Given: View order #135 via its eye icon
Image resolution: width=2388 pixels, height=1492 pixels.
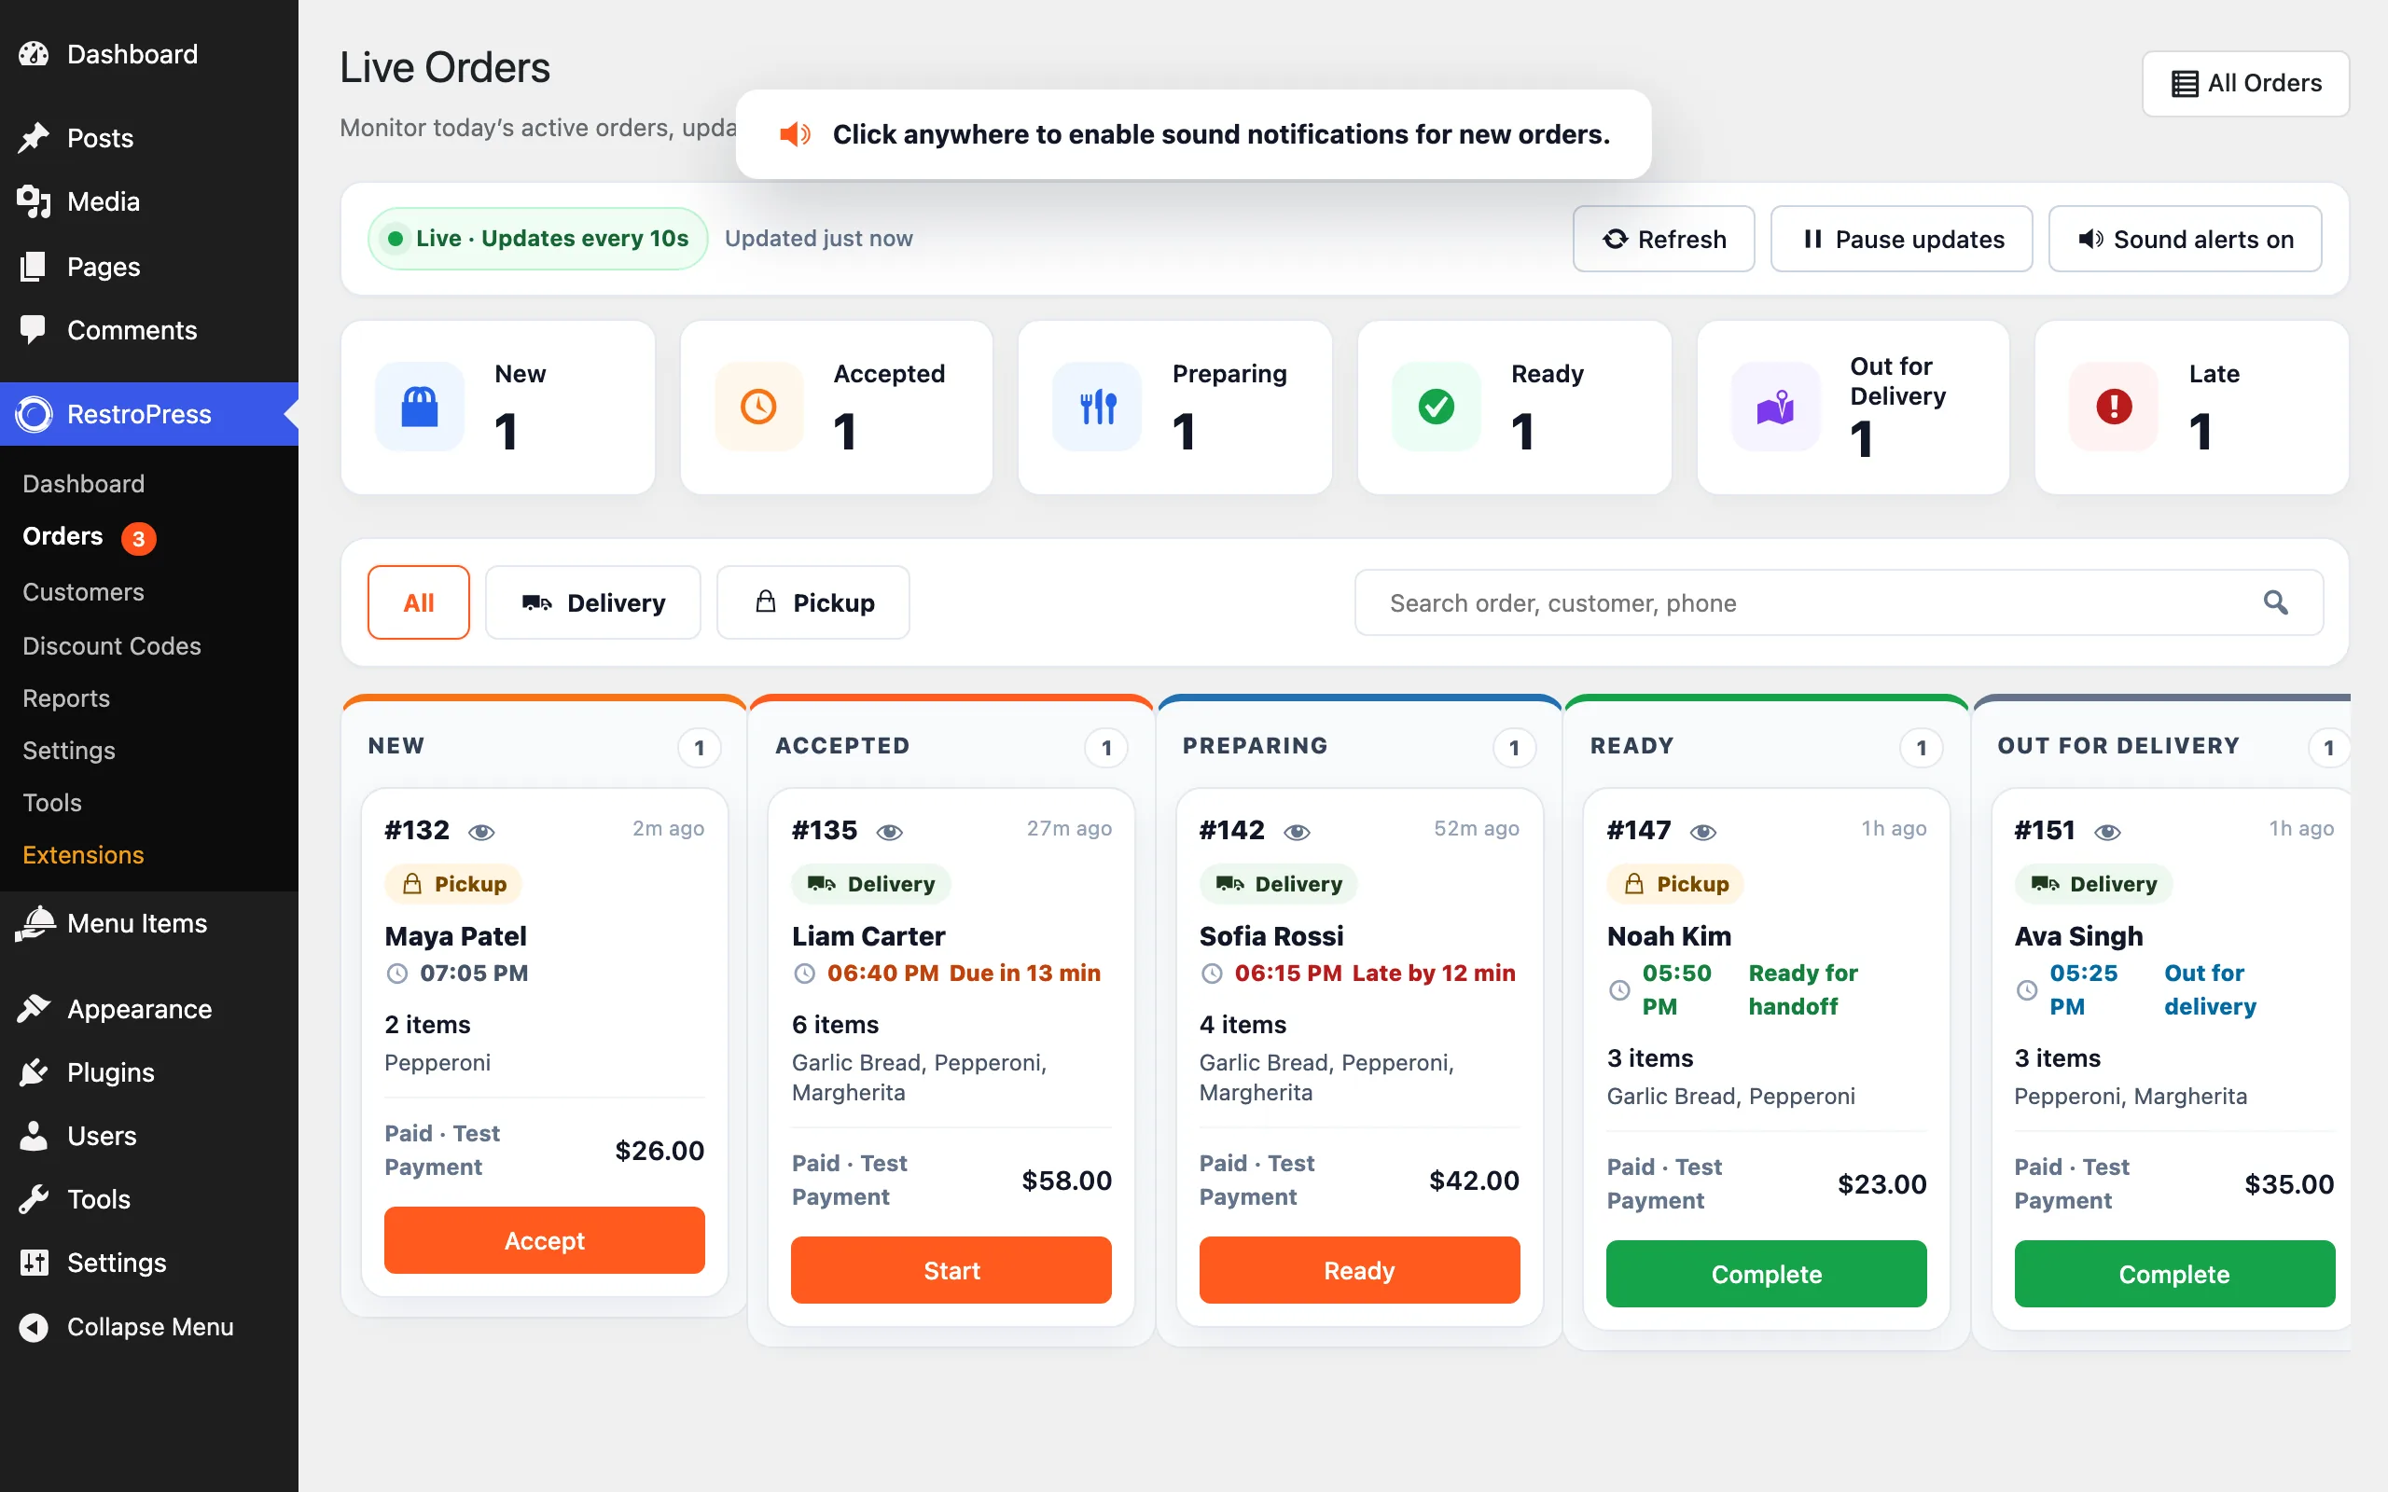Looking at the screenshot, I should point(889,832).
